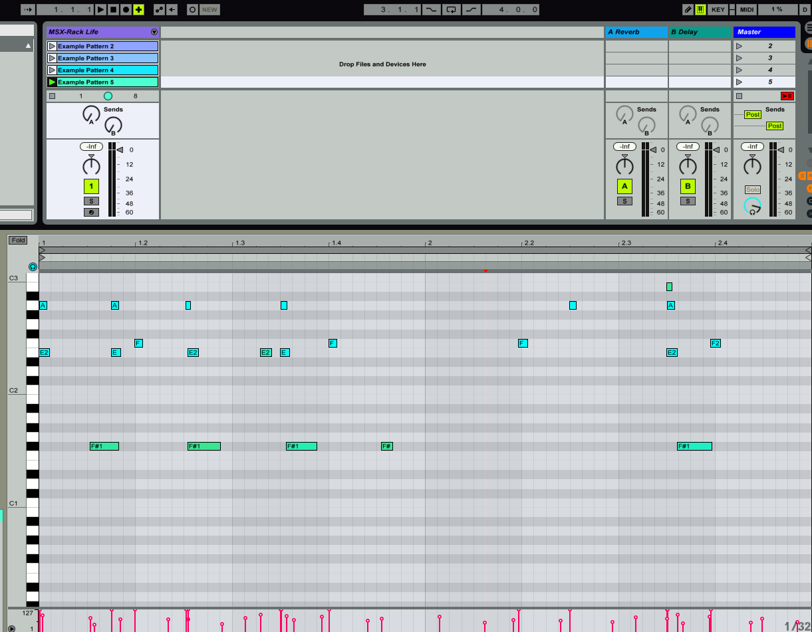Select the A Reverb track header
Image resolution: width=812 pixels, height=632 pixels.
click(x=636, y=32)
